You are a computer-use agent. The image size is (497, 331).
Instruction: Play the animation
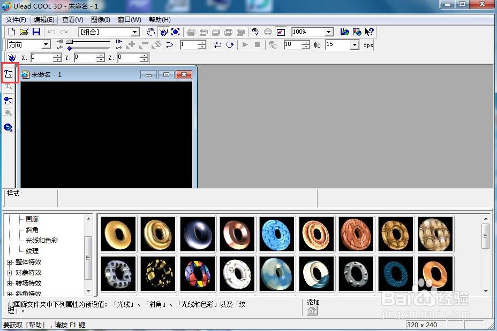(245, 44)
